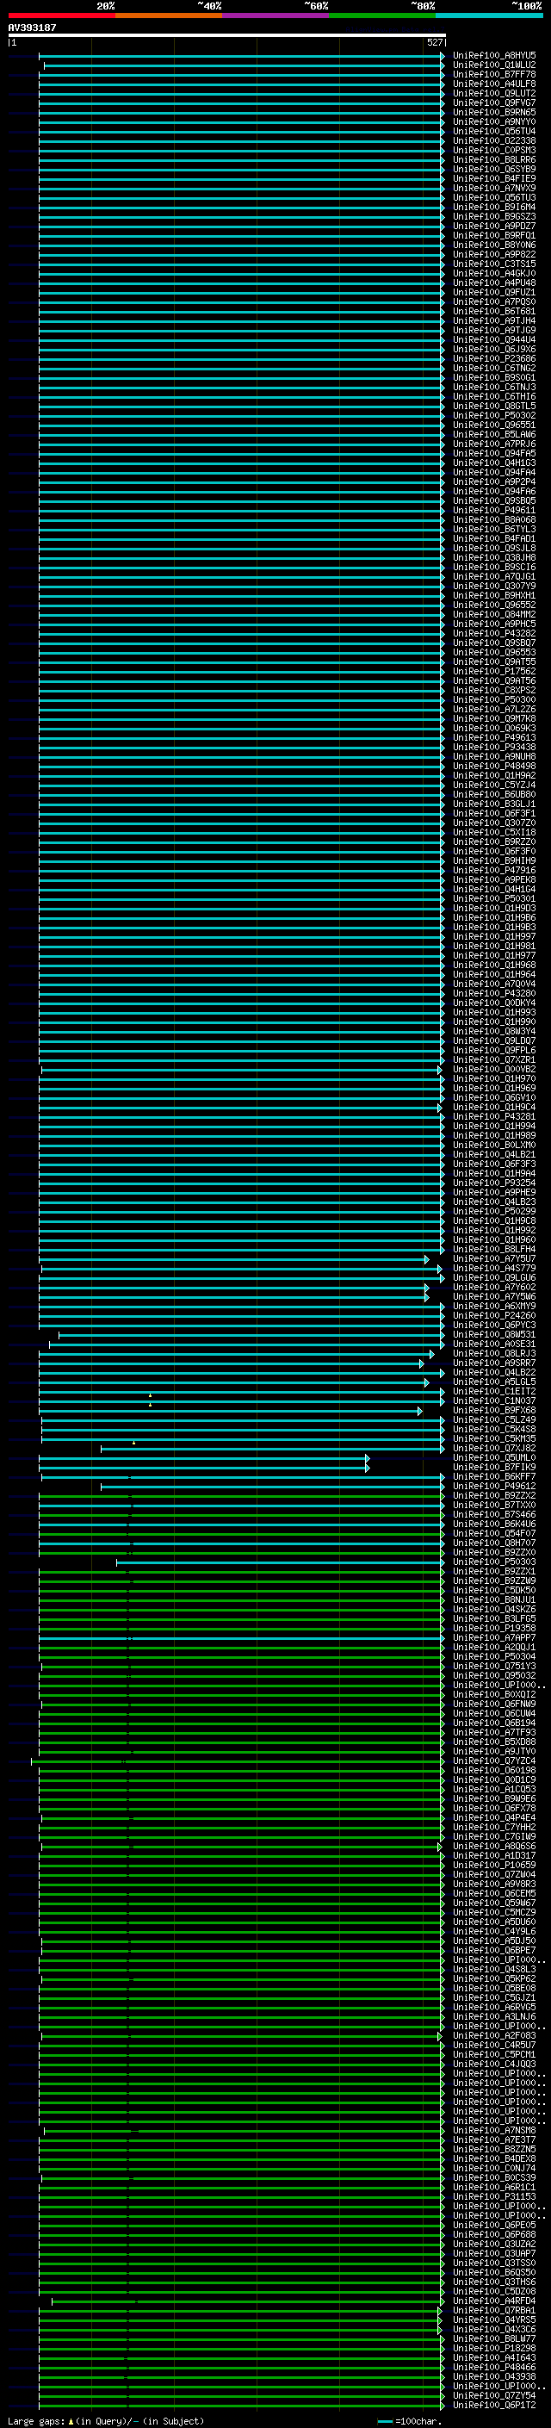Click the query end position 527
The image size is (551, 2428).
coord(434,42)
